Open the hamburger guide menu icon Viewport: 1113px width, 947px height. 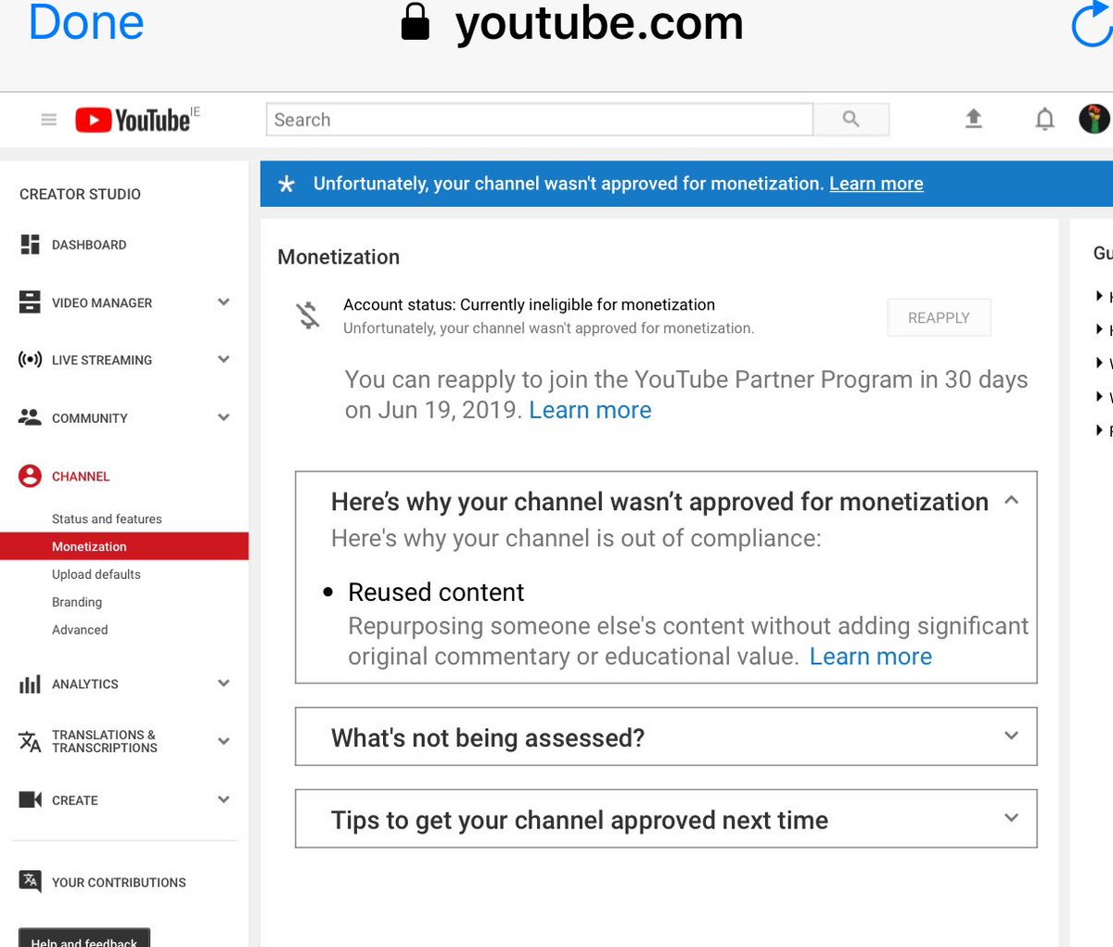[x=49, y=120]
